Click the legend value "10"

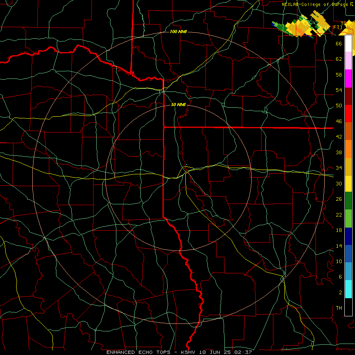point(339,261)
